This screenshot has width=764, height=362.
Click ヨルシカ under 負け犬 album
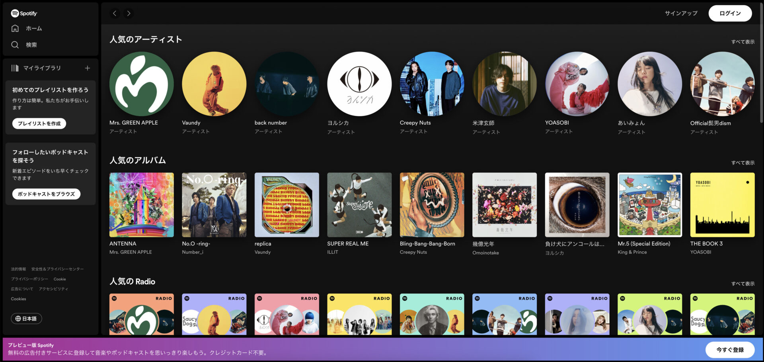(x=554, y=253)
